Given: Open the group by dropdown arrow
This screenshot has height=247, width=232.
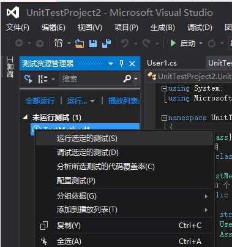Looking at the screenshot, I should click(53, 79).
